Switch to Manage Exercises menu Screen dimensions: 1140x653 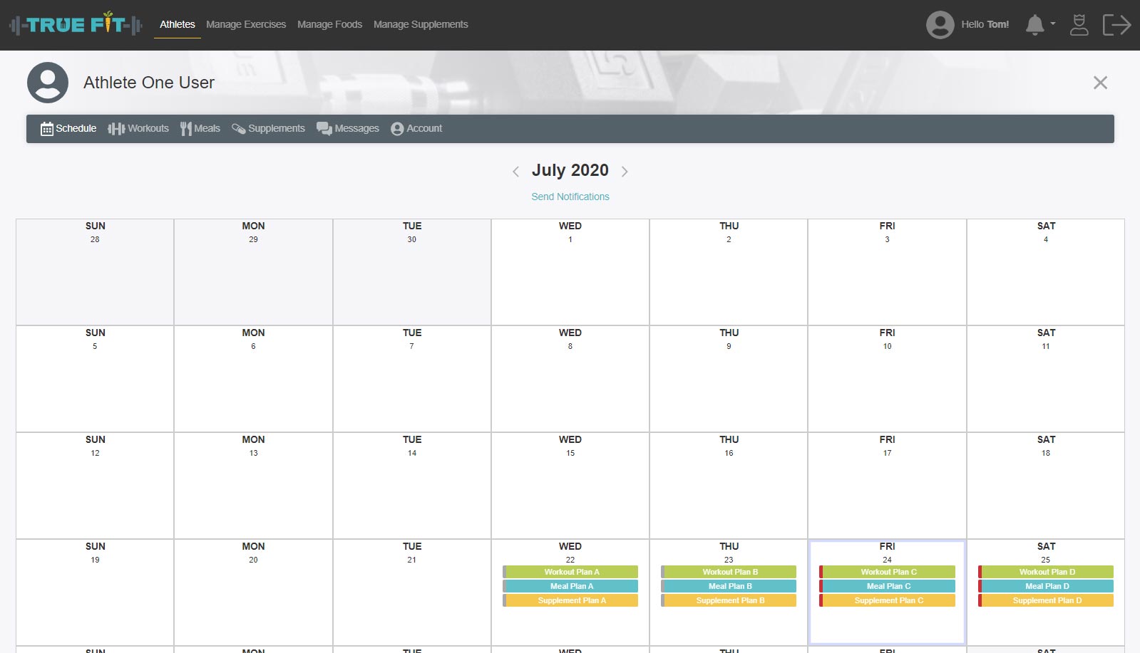click(246, 24)
